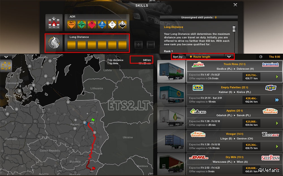Click the €25,364 price of Vinegar
The width and height of the screenshot is (283, 176).
click(x=251, y=145)
